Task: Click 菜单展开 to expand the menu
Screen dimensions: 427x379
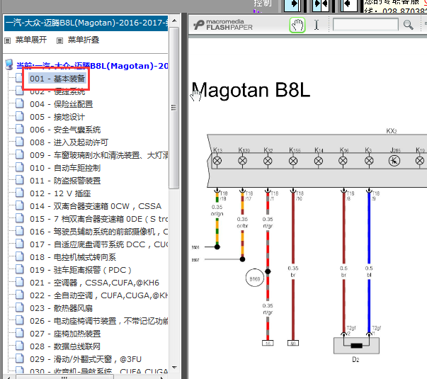Action: (x=30, y=40)
